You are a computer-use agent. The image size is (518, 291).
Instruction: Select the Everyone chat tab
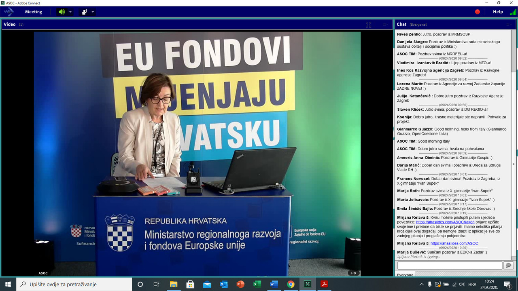[405, 275]
